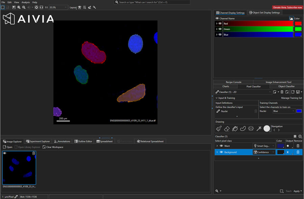Delete the Background pixel class
The width and height of the screenshot is (304, 199).
298,152
